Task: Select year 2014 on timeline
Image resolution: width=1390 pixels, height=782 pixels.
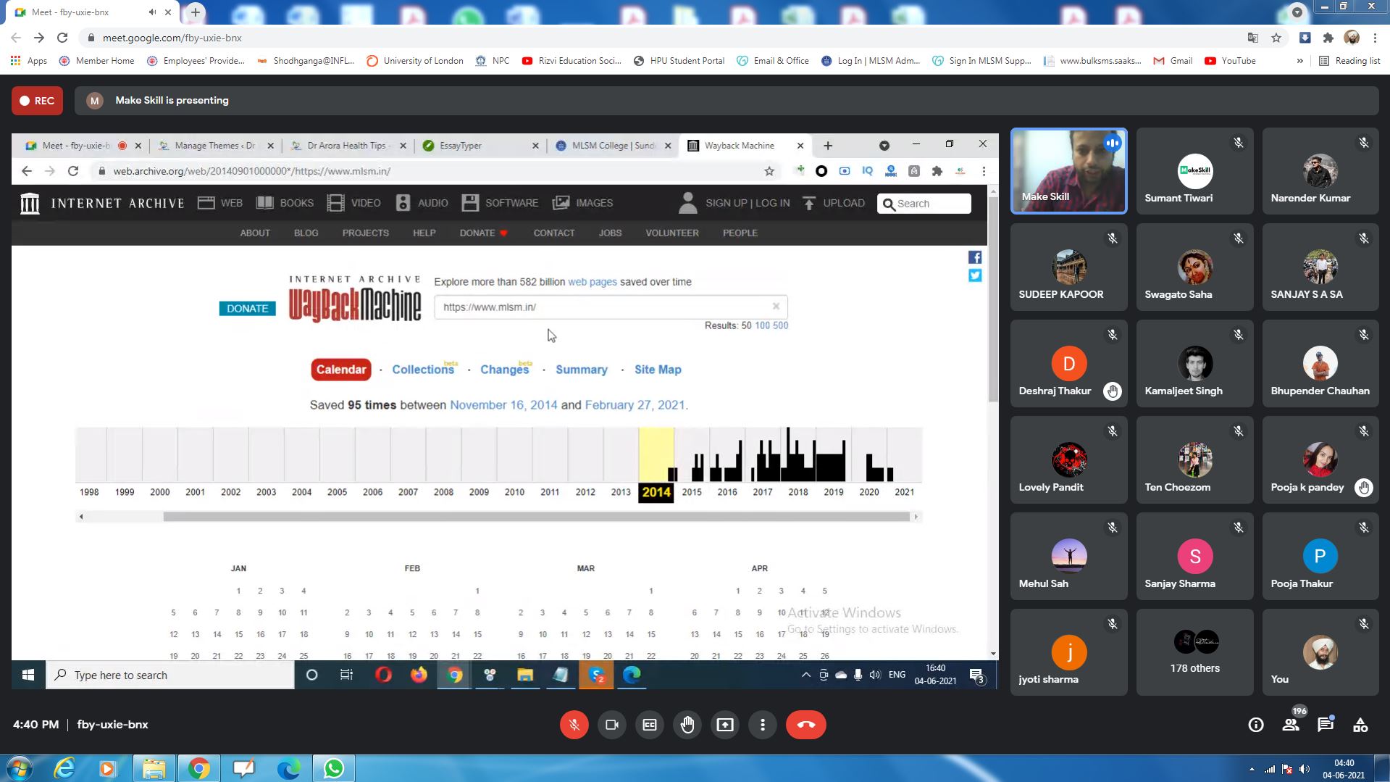Action: pyautogui.click(x=656, y=493)
